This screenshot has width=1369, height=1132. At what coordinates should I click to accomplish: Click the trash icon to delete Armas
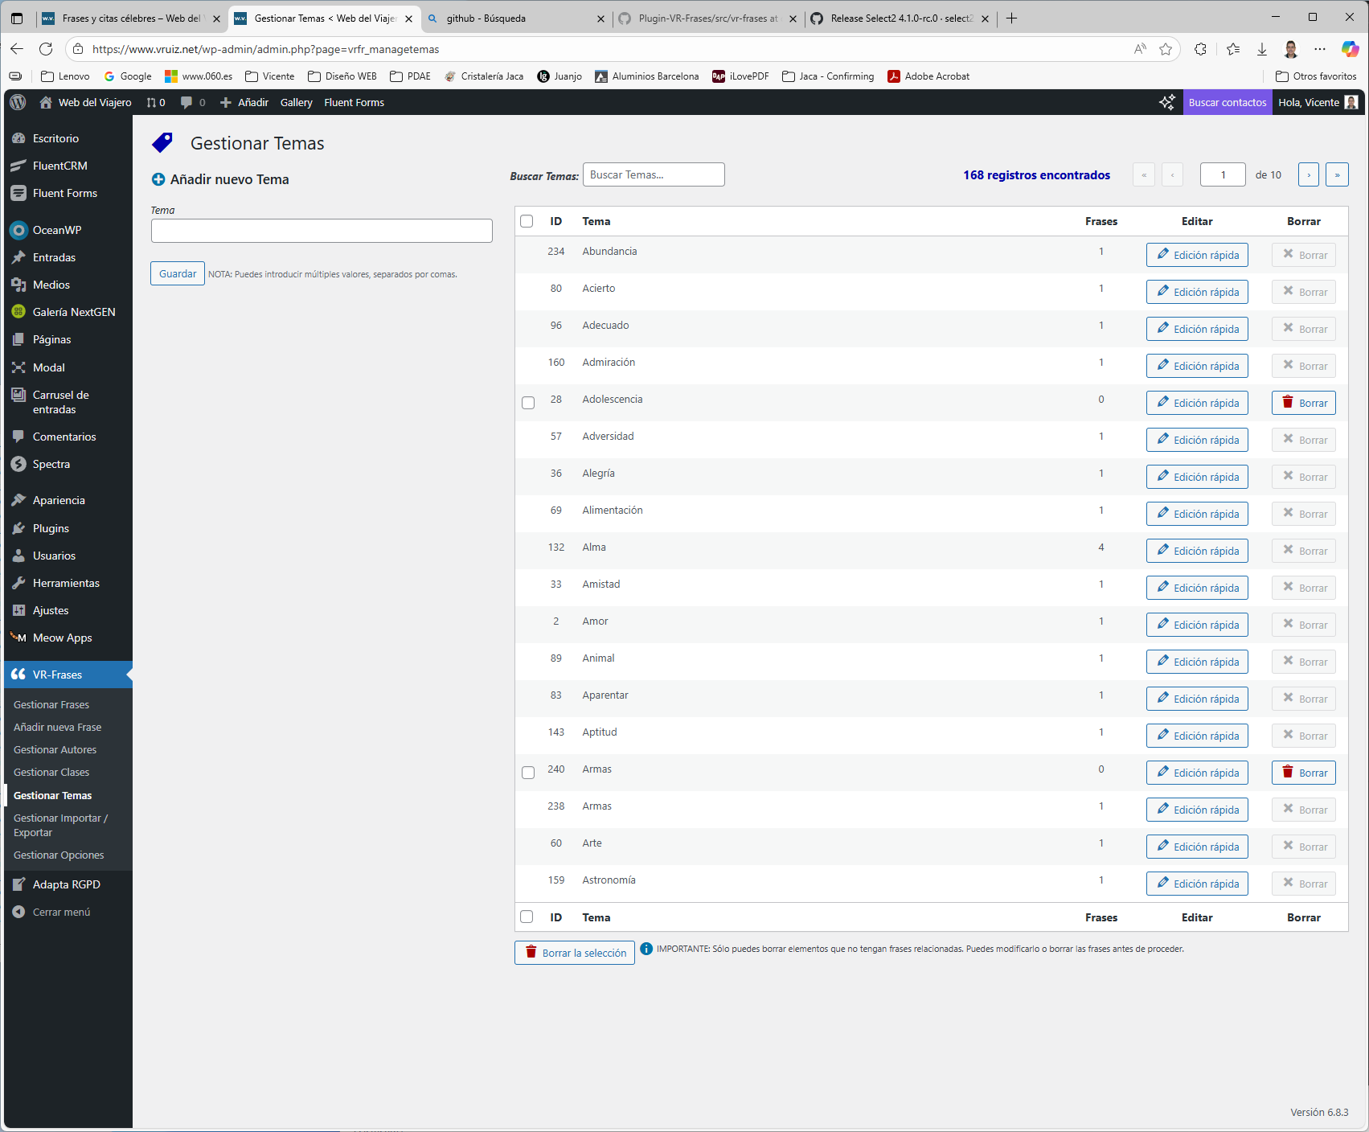point(1289,773)
